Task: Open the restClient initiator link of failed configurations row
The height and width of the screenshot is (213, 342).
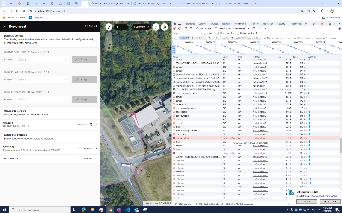Action: (260, 138)
